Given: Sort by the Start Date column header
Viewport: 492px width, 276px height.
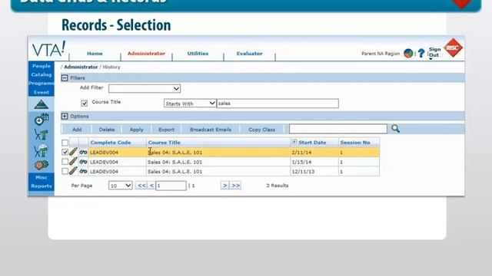Looking at the screenshot, I should pyautogui.click(x=312, y=143).
